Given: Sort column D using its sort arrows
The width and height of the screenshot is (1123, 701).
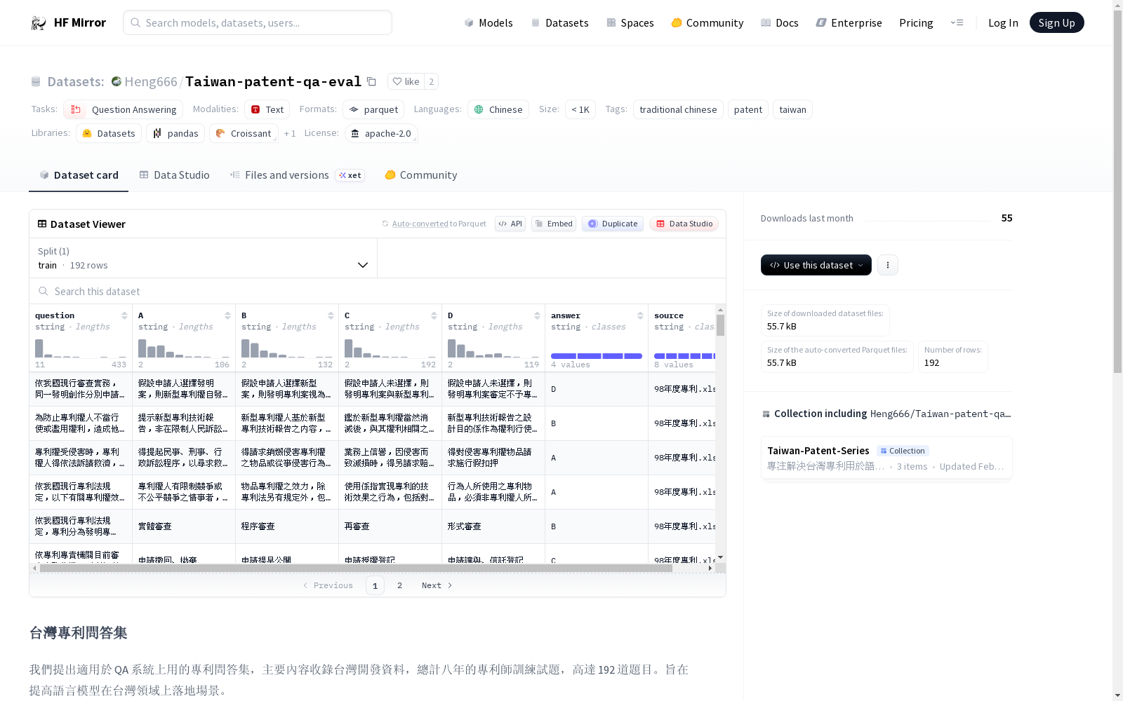Looking at the screenshot, I should pyautogui.click(x=537, y=315).
